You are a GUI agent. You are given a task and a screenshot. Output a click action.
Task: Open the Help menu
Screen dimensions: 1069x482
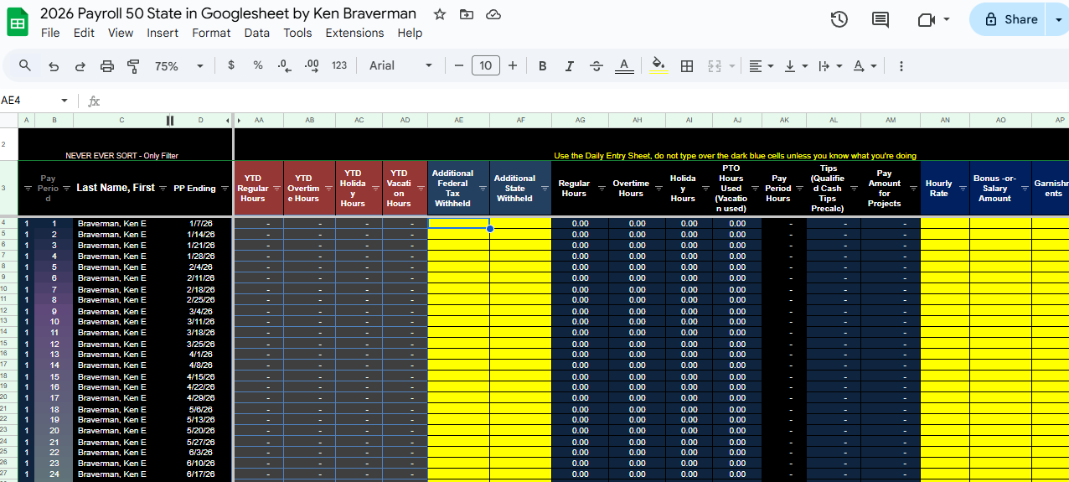click(x=410, y=33)
